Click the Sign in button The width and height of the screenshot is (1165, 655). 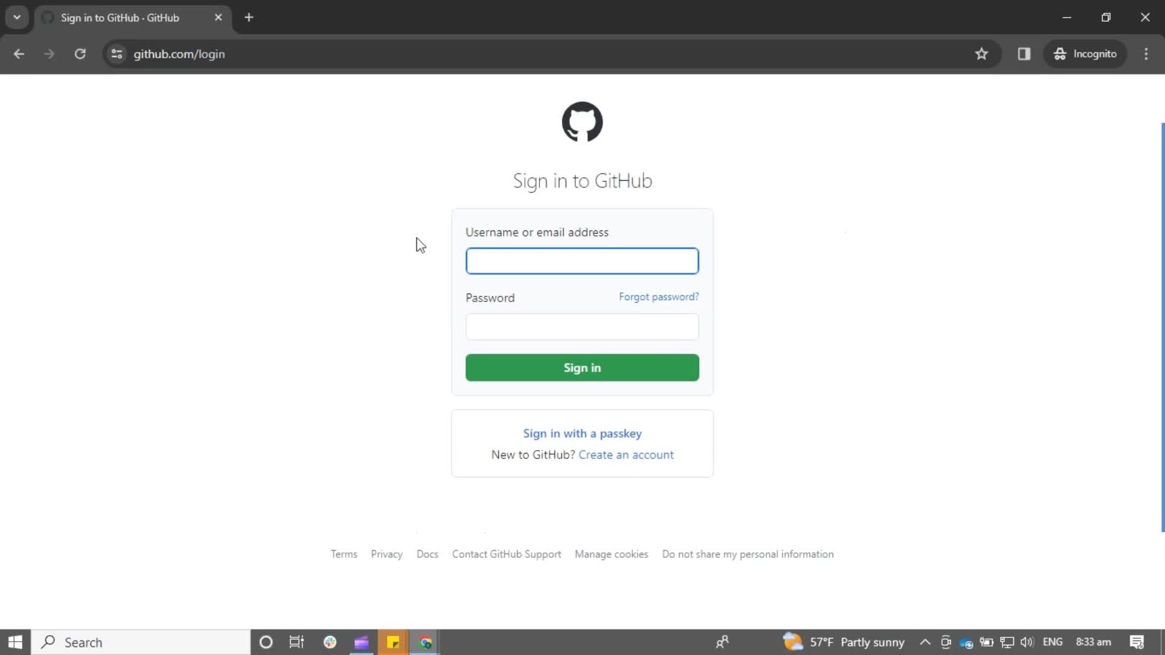click(x=582, y=367)
